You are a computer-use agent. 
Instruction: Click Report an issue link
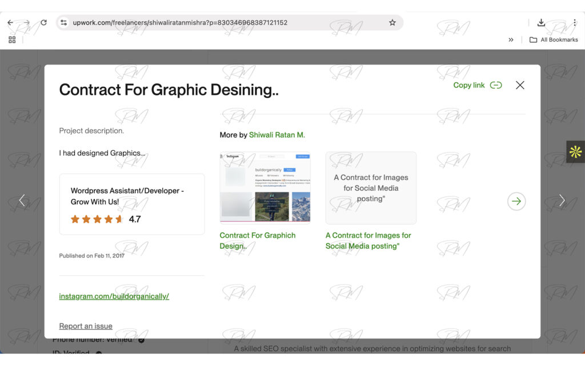coord(86,326)
